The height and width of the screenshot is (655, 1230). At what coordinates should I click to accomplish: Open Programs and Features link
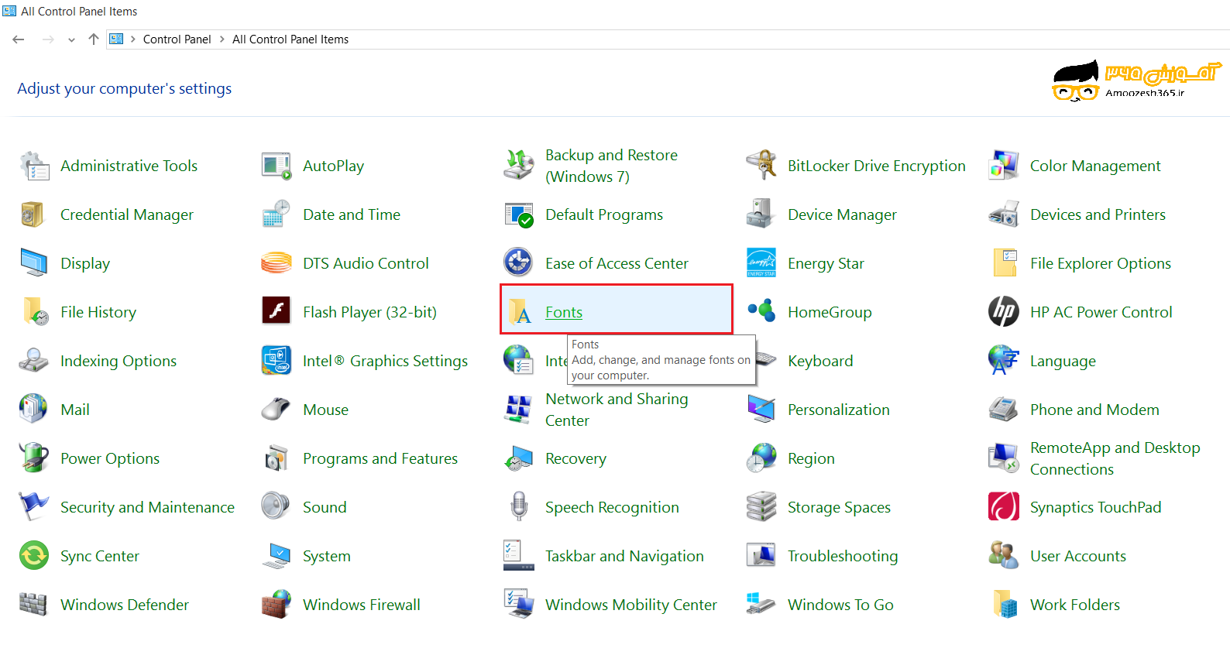tap(380, 458)
